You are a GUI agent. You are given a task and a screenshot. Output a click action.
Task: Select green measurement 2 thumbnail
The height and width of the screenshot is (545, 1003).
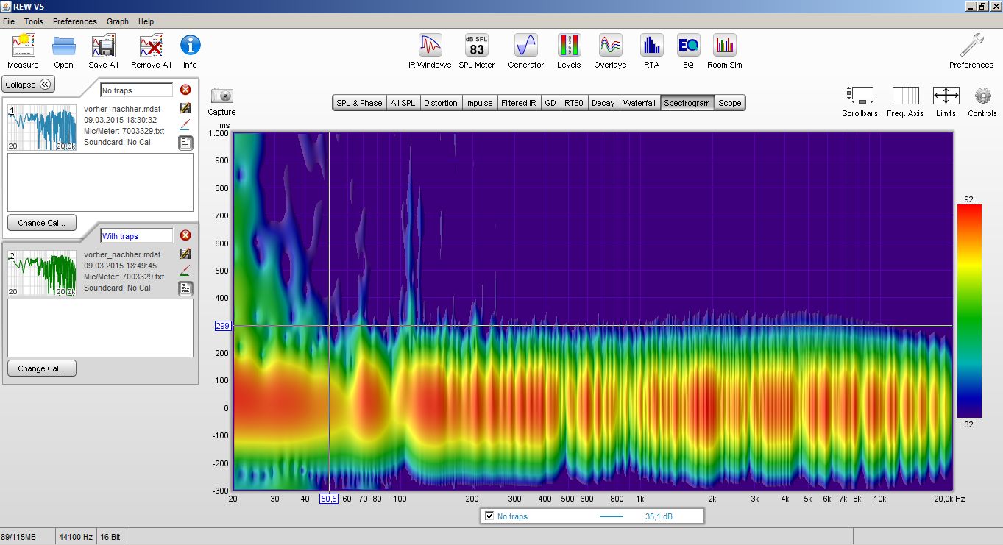pyautogui.click(x=42, y=274)
